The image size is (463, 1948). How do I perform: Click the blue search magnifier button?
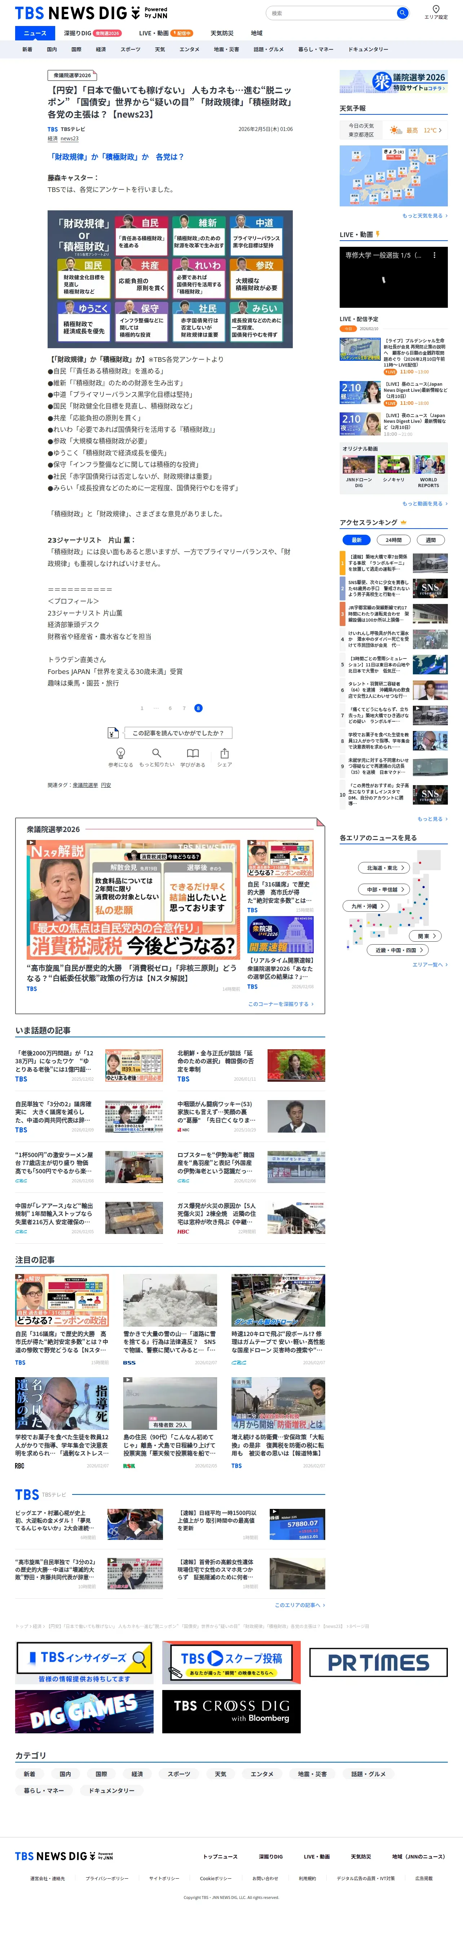402,13
